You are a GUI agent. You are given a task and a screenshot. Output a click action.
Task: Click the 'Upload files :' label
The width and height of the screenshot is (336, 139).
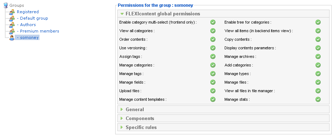coord(130,91)
